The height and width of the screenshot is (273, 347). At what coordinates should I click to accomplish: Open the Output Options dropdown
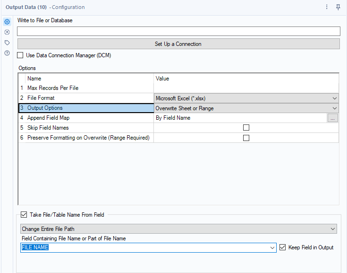point(335,108)
